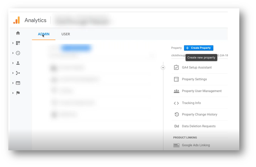
Task: Click the blue Create Property button
Action: (198, 48)
